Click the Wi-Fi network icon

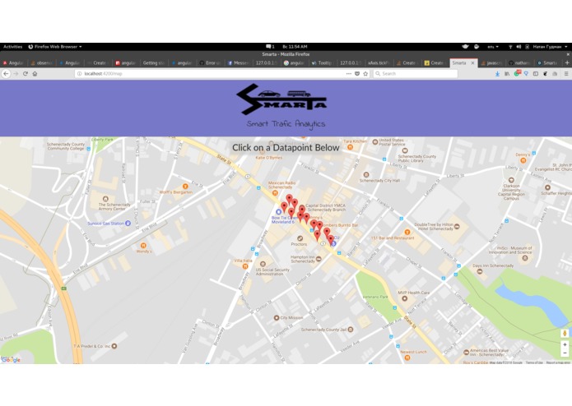click(x=510, y=47)
